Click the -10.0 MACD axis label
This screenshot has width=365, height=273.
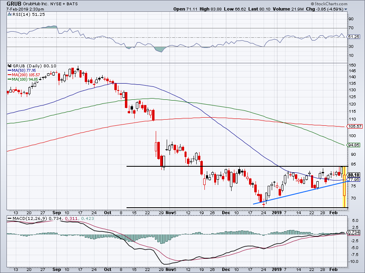point(353,262)
